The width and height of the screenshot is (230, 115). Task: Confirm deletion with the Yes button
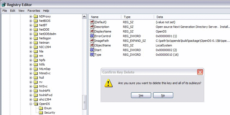point(141,95)
